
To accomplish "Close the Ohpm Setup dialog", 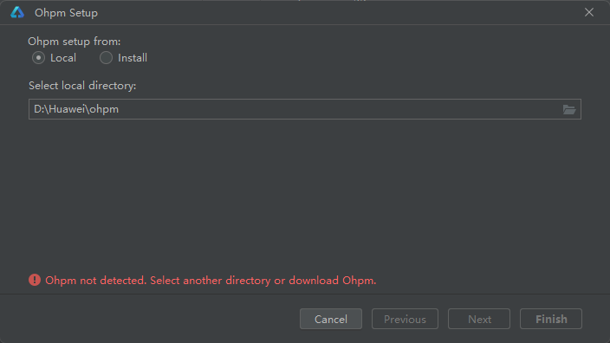I will tap(589, 12).
